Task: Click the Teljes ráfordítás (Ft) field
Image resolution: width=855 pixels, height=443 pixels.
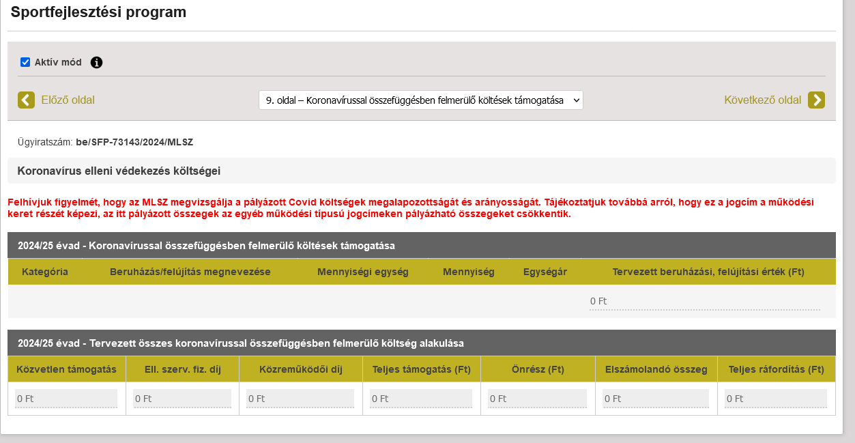Action: [x=776, y=398]
